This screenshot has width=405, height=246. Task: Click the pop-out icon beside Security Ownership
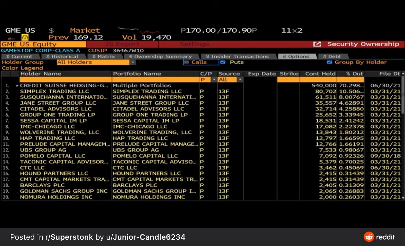[317, 44]
